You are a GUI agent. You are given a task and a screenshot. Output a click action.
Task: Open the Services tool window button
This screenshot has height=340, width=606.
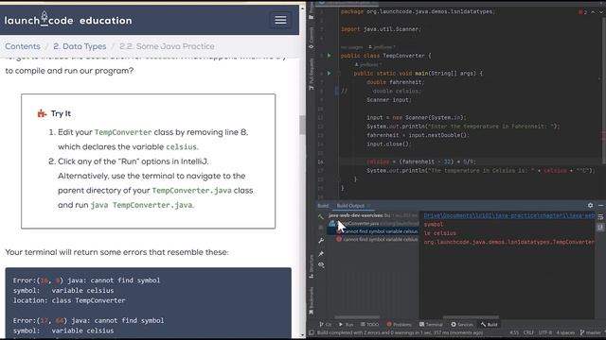pos(462,325)
